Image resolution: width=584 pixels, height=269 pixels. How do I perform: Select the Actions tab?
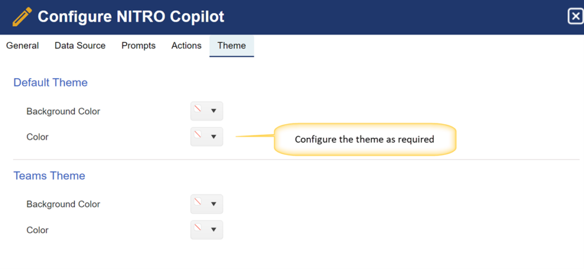[x=186, y=46]
